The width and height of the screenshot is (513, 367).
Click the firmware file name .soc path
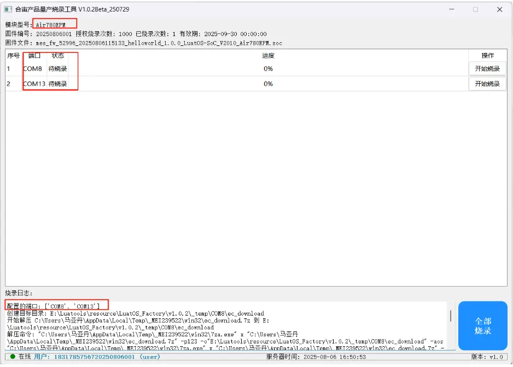(159, 43)
